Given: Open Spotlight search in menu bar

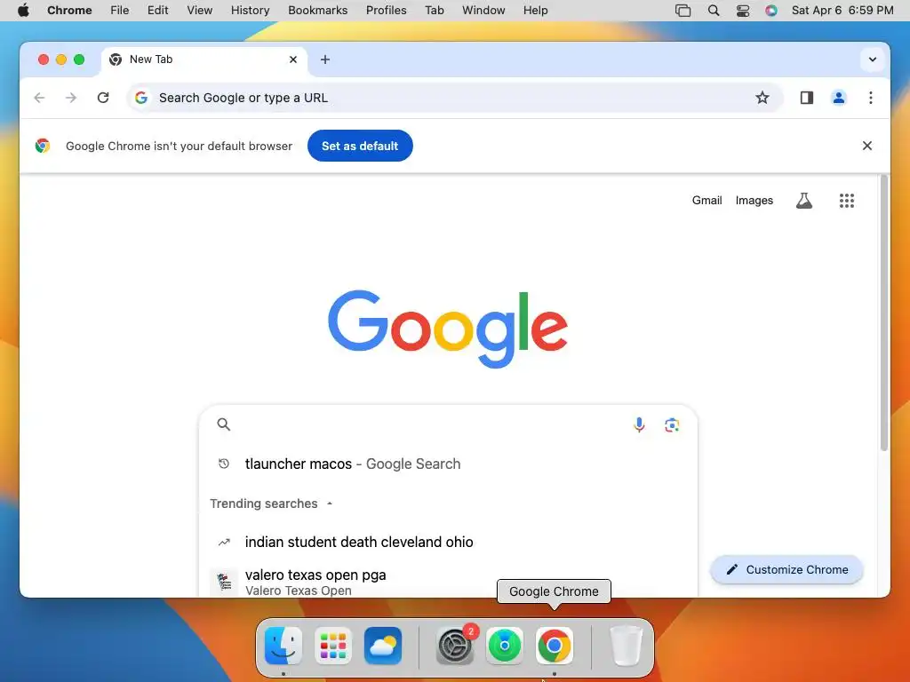Looking at the screenshot, I should click(x=714, y=11).
